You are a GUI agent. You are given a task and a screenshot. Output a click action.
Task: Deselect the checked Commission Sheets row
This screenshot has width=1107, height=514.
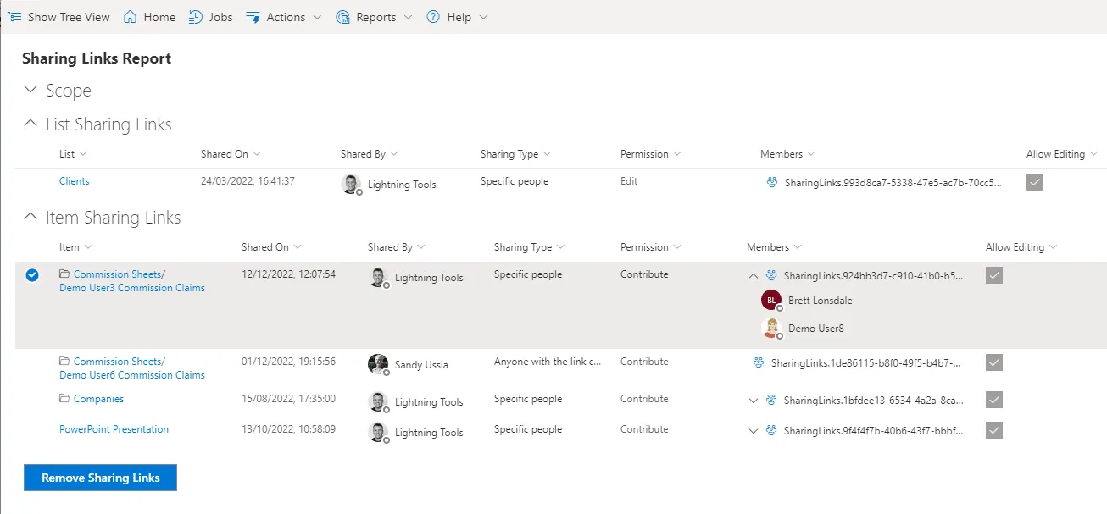32,275
